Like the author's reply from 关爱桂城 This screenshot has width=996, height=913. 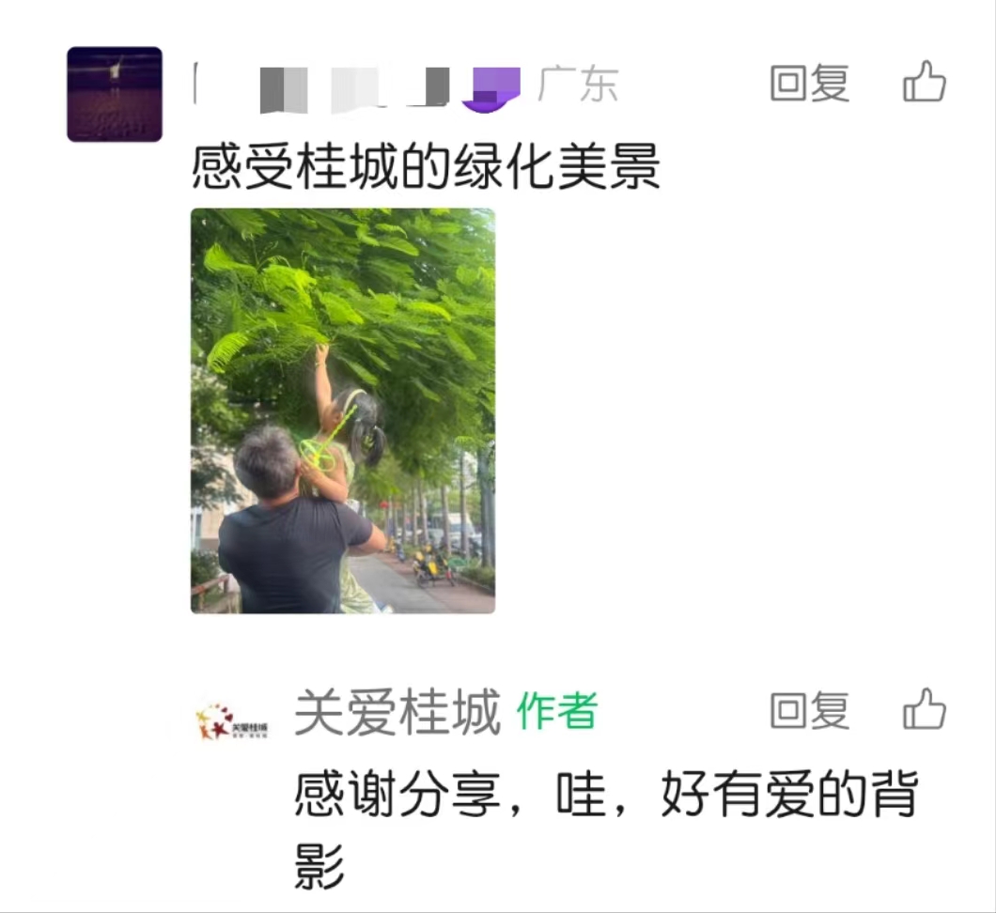(925, 709)
